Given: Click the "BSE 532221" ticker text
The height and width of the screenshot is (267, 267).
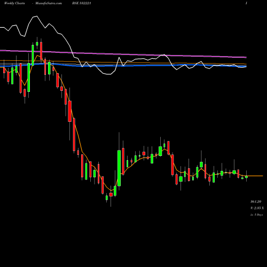Looking at the screenshot, I should 82,3.
